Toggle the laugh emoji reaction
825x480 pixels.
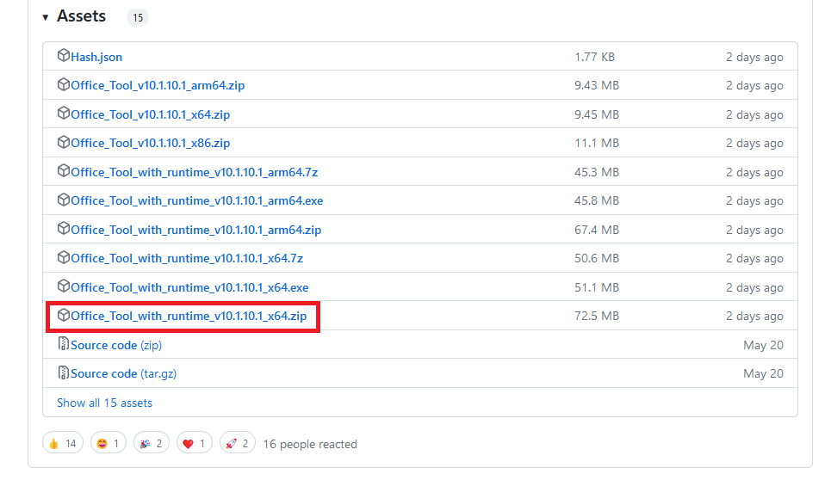(x=109, y=444)
